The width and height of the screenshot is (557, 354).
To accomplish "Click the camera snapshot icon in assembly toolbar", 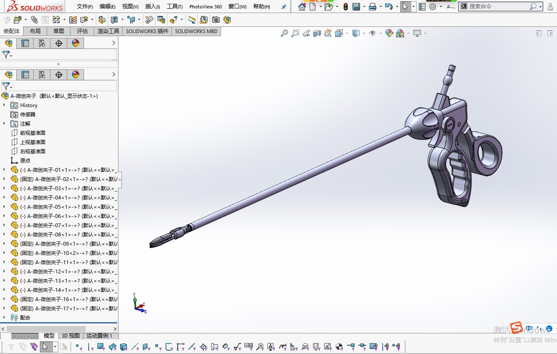I will point(215,20).
